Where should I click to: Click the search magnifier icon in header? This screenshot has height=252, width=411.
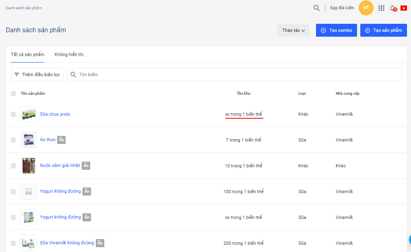pyautogui.click(x=317, y=8)
